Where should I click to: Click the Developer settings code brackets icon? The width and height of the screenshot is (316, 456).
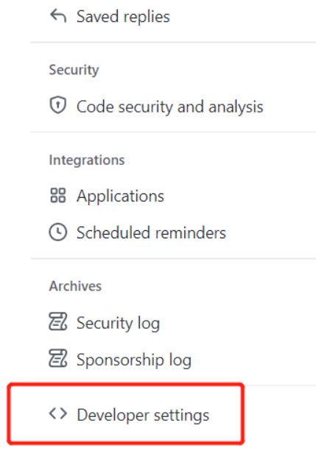coord(58,413)
